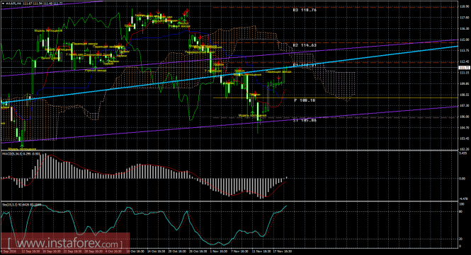Viewport: 471px width, 255px height.
Task: Click the 0.00 level on MACD scale
Action: [x=463, y=179]
